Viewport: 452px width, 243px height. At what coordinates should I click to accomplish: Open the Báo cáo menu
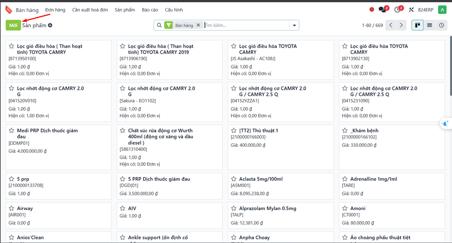(150, 10)
